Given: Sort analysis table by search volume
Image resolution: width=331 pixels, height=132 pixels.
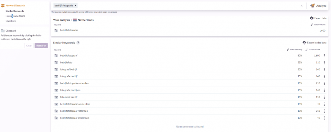Looking at the screenshot, I should 317,24.
